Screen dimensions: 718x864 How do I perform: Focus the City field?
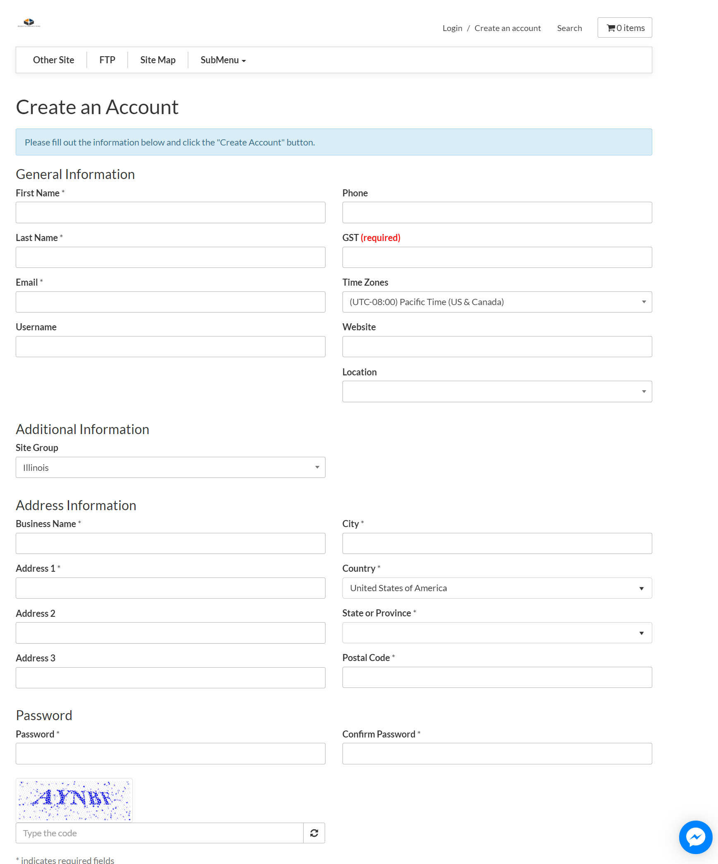coord(497,544)
